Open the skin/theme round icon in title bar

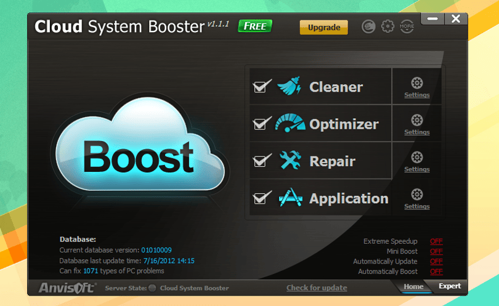tap(368, 26)
